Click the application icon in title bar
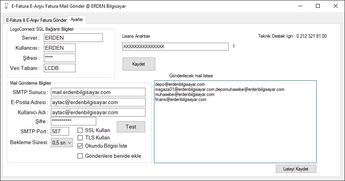The width and height of the screenshot is (345, 181). [6, 6]
